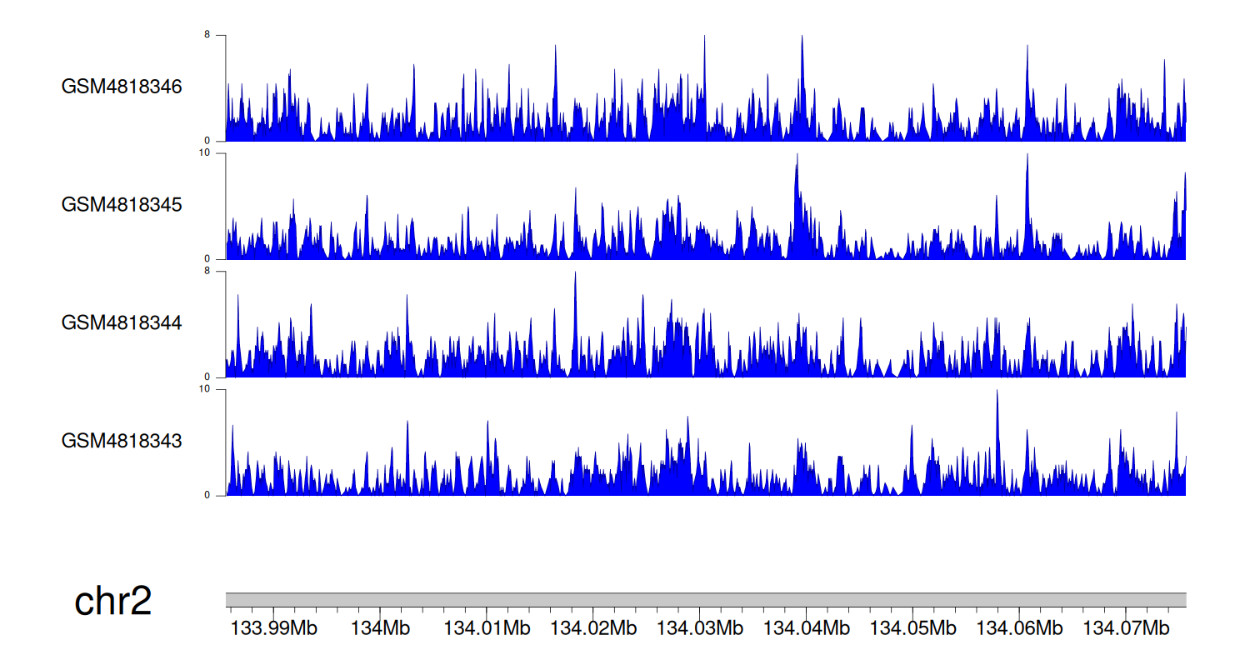Click the 134.03Mb position label

click(700, 627)
